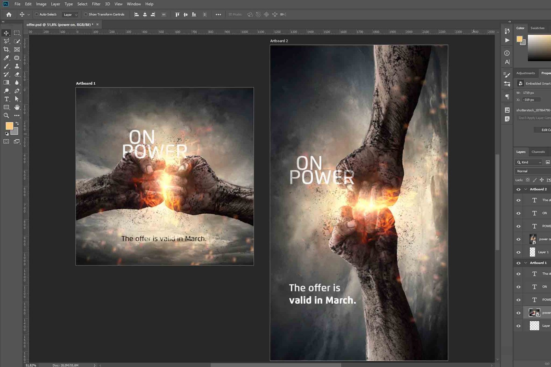Enable the Auto-Select checkbox
Screen dimensions: 551x367
37,14
